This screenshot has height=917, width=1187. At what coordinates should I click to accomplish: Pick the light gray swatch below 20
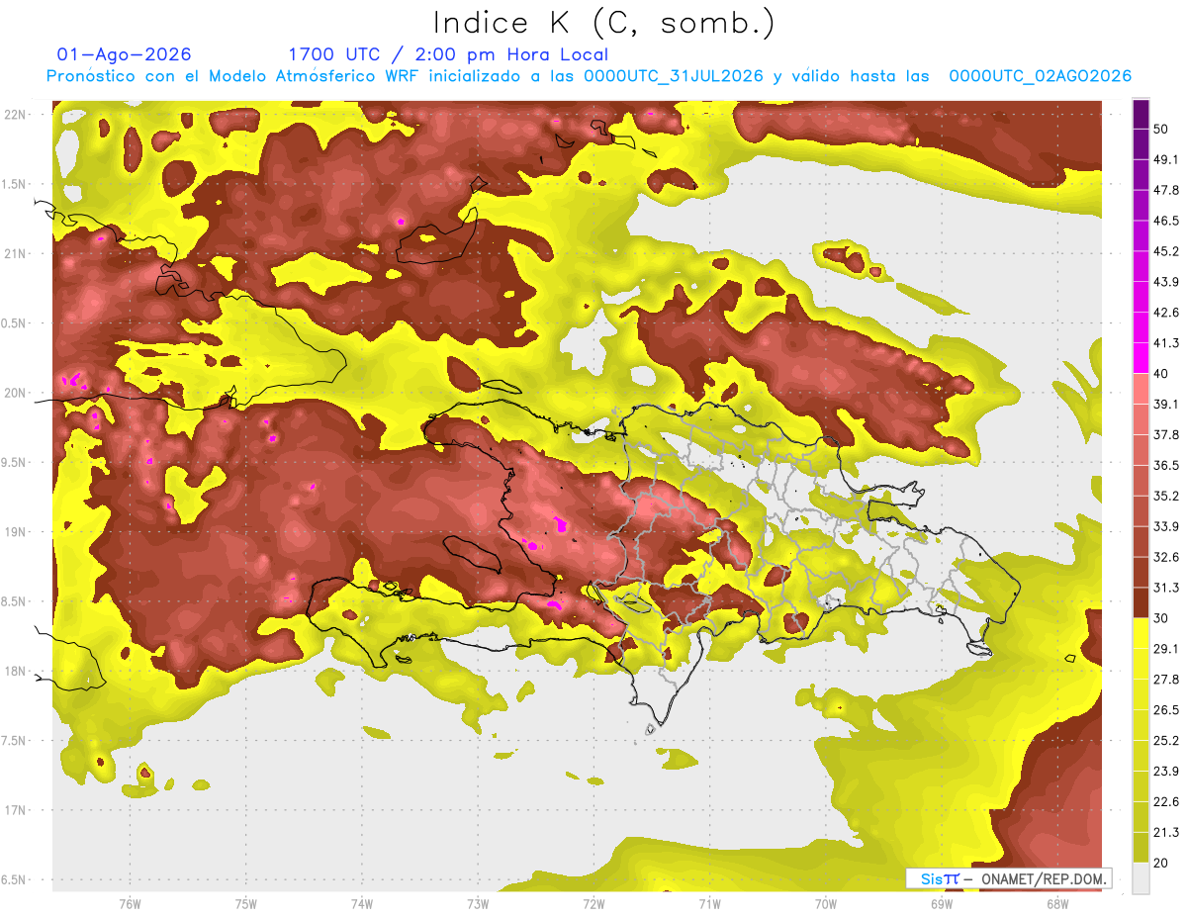click(x=1141, y=878)
